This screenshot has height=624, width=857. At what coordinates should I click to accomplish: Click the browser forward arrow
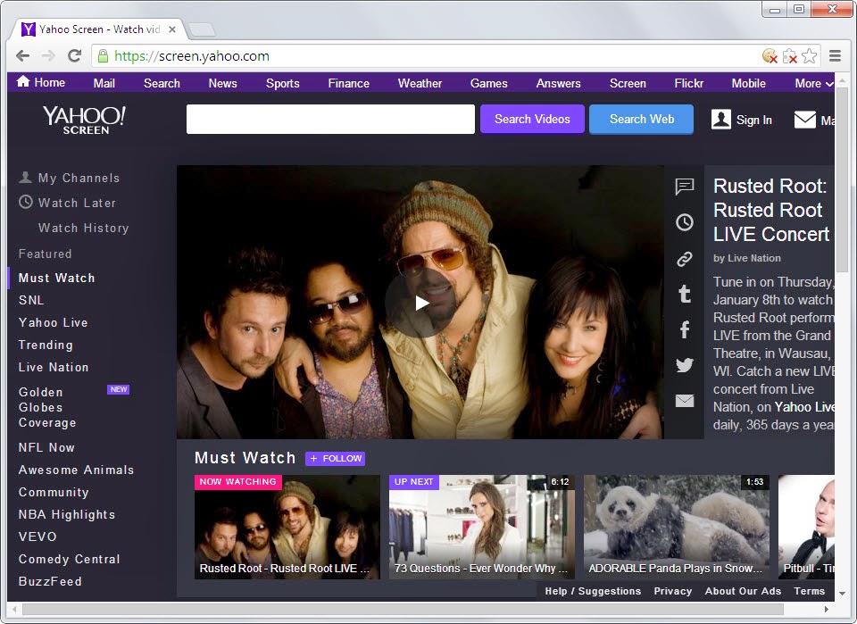click(48, 55)
